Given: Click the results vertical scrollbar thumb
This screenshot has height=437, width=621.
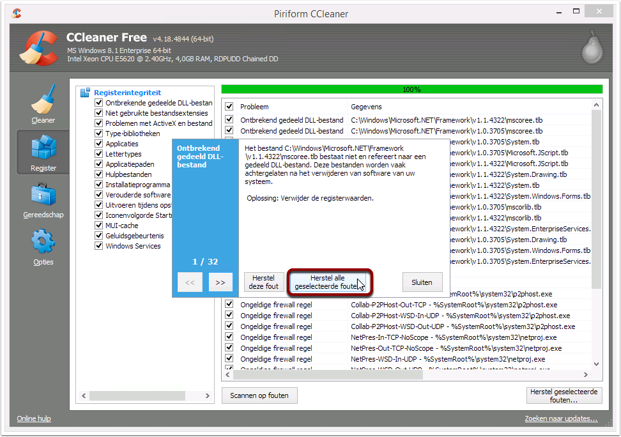Looking at the screenshot, I should tap(597, 199).
